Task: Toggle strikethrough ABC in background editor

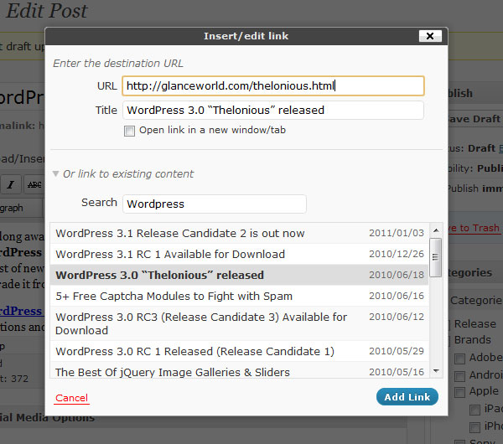Action: pyautogui.click(x=34, y=184)
